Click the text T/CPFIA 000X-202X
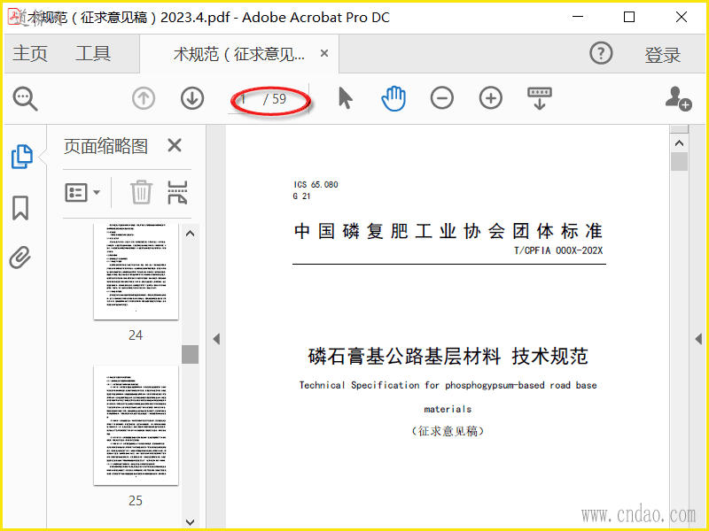 [x=558, y=250]
